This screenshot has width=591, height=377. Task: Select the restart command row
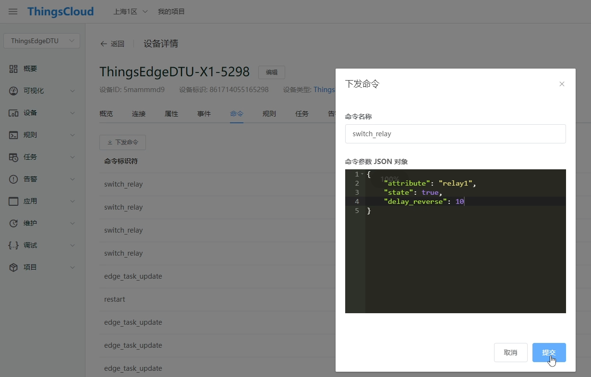[217, 299]
